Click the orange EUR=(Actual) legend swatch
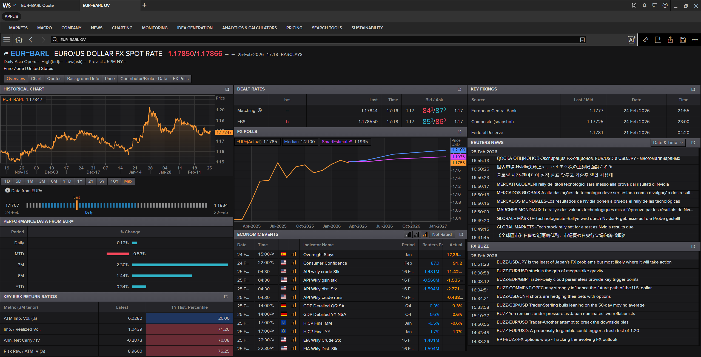Screen dimensions: 701x357 [x=249, y=142]
